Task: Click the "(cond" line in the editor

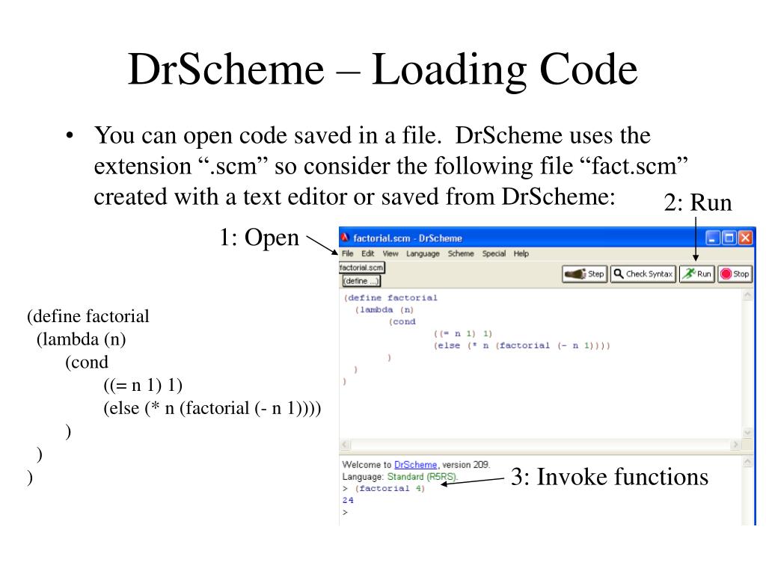Action: 402,321
